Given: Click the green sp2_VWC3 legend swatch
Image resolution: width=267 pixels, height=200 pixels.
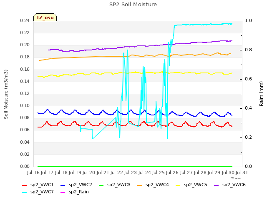Looking at the screenshot, I should pyautogui.click(x=101, y=185).
